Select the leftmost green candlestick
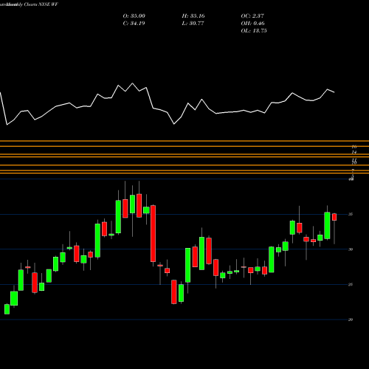Image resolution: width=369 pixels, height=369 pixels. point(7,309)
